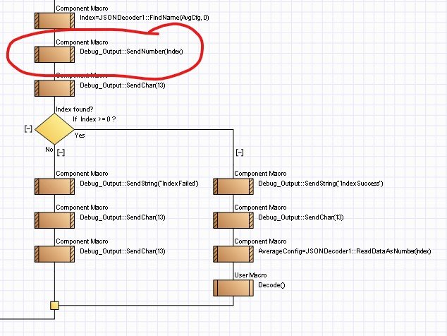447x336 pixels.
Task: Click the "No" branch label
Action: pyautogui.click(x=49, y=149)
